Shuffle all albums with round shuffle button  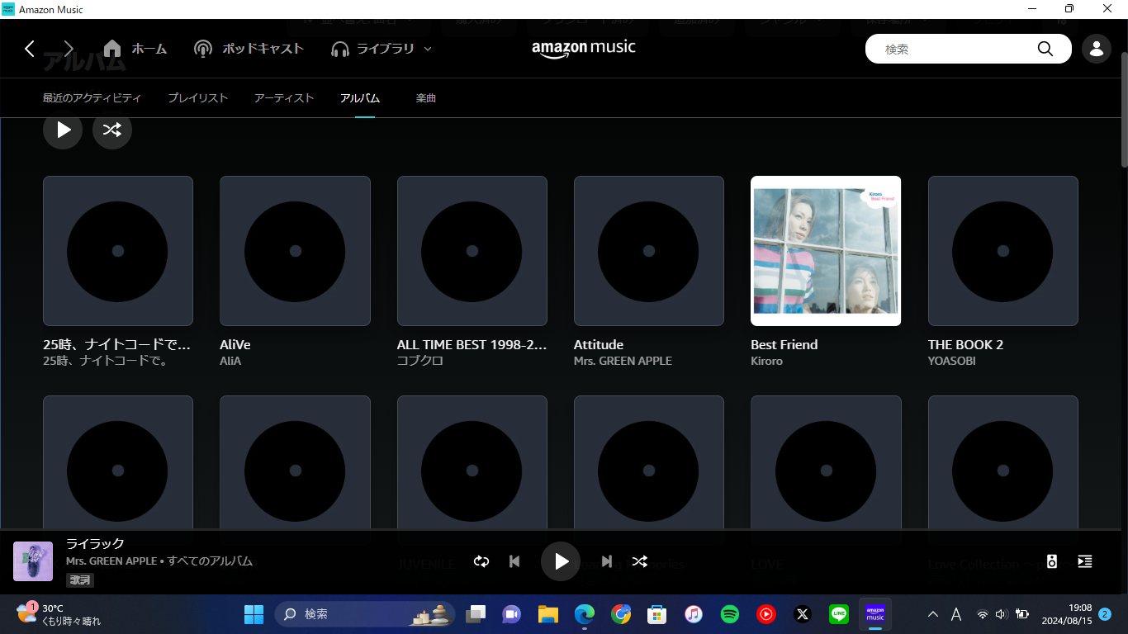(x=112, y=130)
